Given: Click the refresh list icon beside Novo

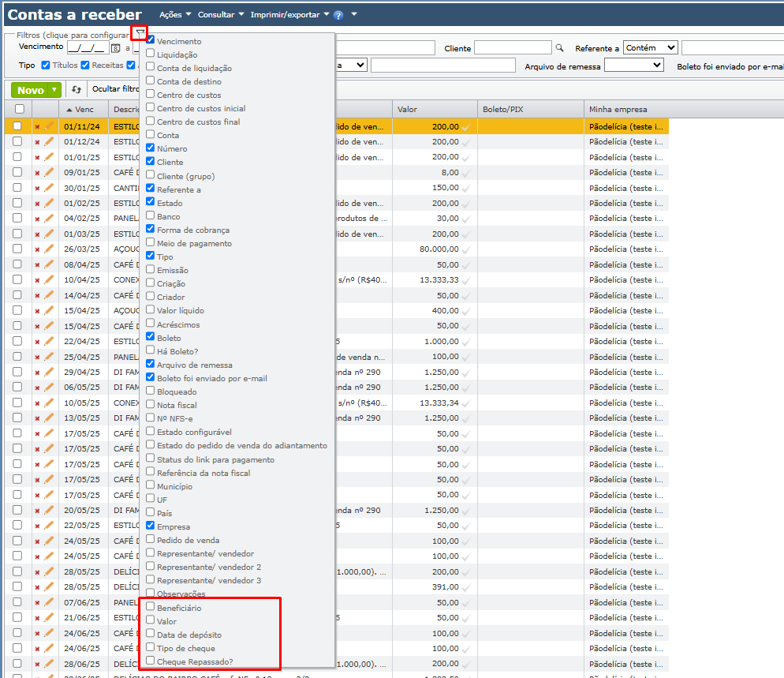Looking at the screenshot, I should coord(76,89).
